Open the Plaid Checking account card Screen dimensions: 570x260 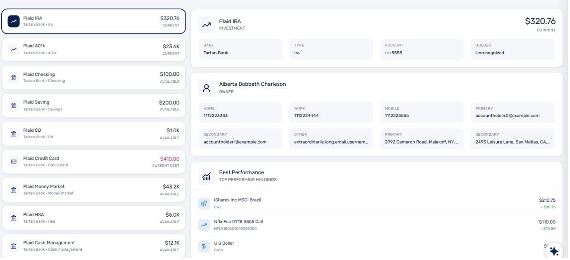94,77
